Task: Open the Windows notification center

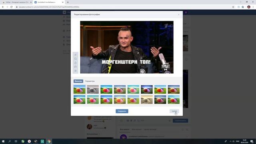Action: coord(252,141)
